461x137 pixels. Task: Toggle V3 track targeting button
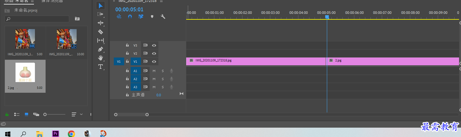click(135, 45)
